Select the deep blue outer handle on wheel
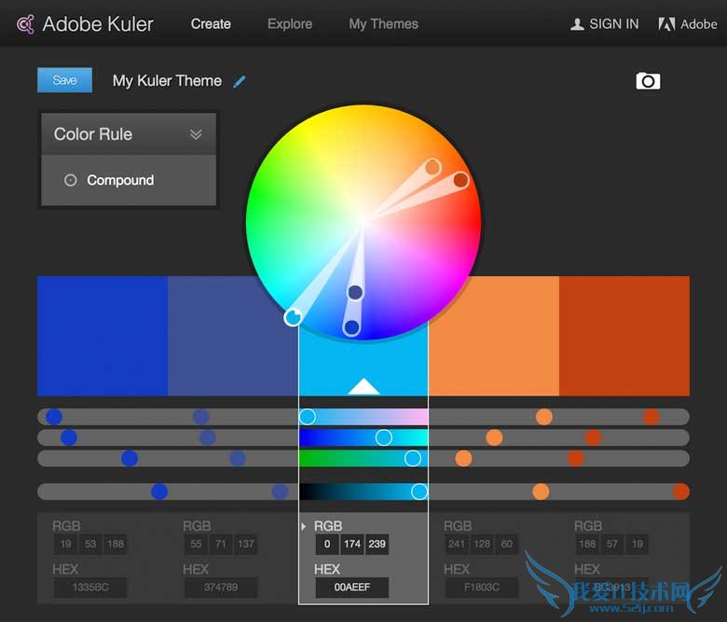 click(x=352, y=327)
